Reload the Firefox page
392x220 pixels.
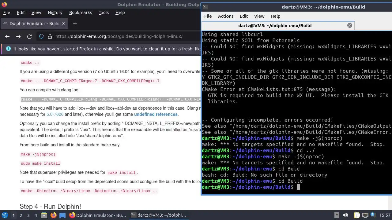click(29, 36)
